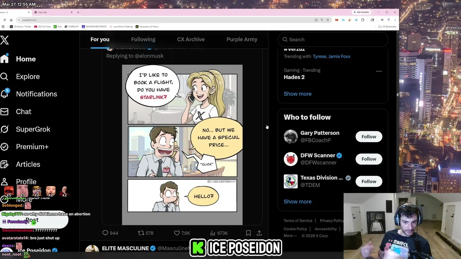Repost the comic tweet with 578 reposts
This screenshot has height=259, width=461.
[146, 233]
